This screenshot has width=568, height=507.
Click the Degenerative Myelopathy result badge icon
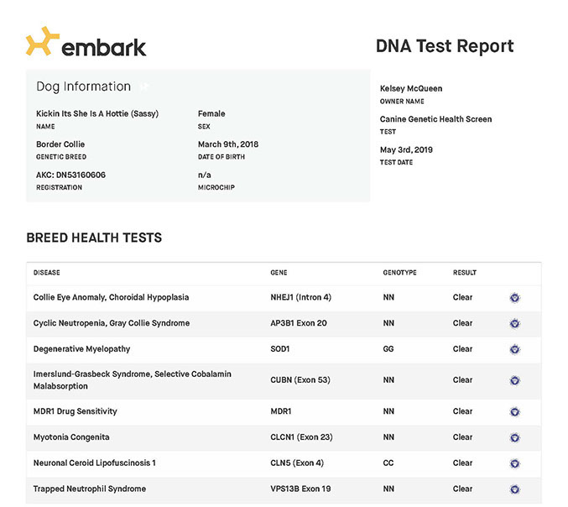click(x=514, y=349)
